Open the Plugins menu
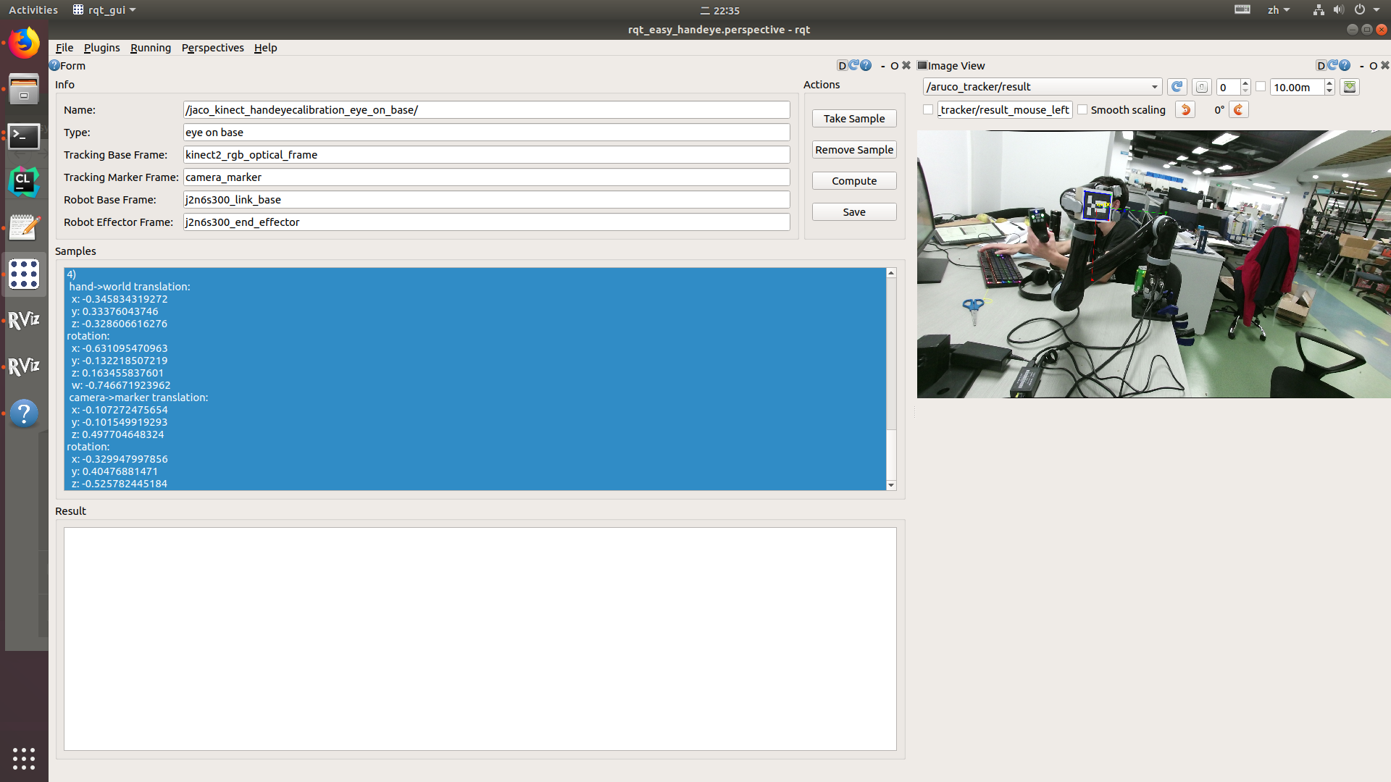1391x782 pixels. pos(101,48)
